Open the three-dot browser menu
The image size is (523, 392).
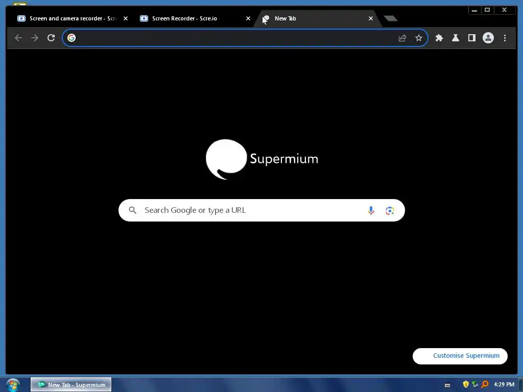505,38
